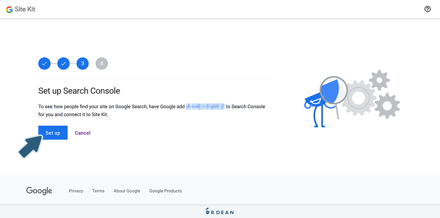This screenshot has height=218, width=440.
Task: Open the Google Products footer link
Action: tap(165, 191)
